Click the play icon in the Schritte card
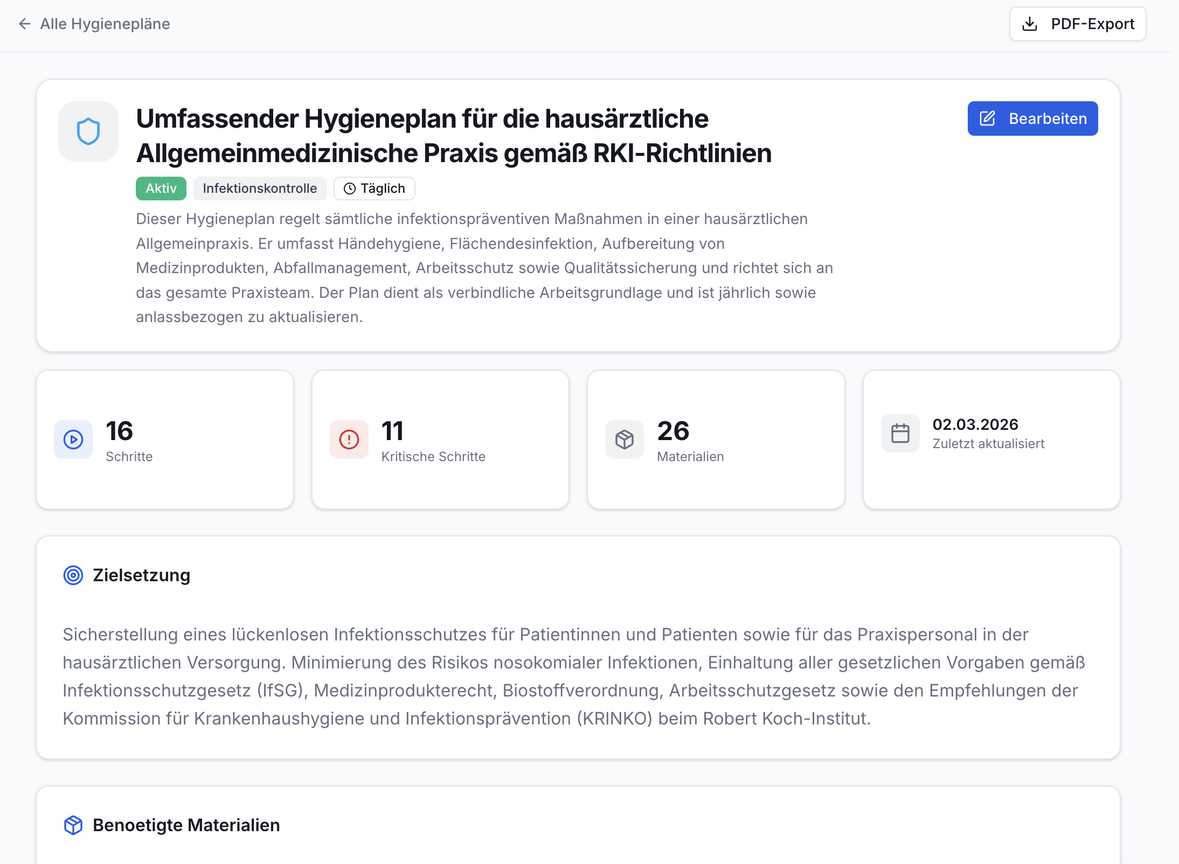 tap(73, 440)
